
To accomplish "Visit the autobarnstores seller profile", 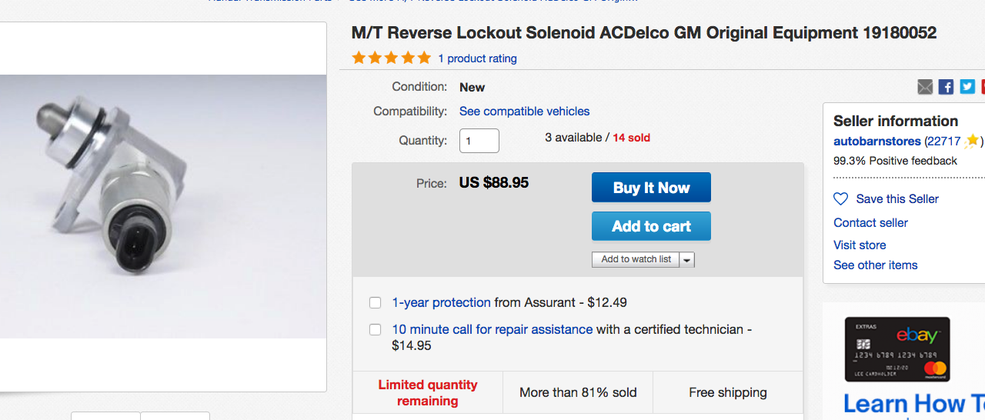I will (876, 142).
